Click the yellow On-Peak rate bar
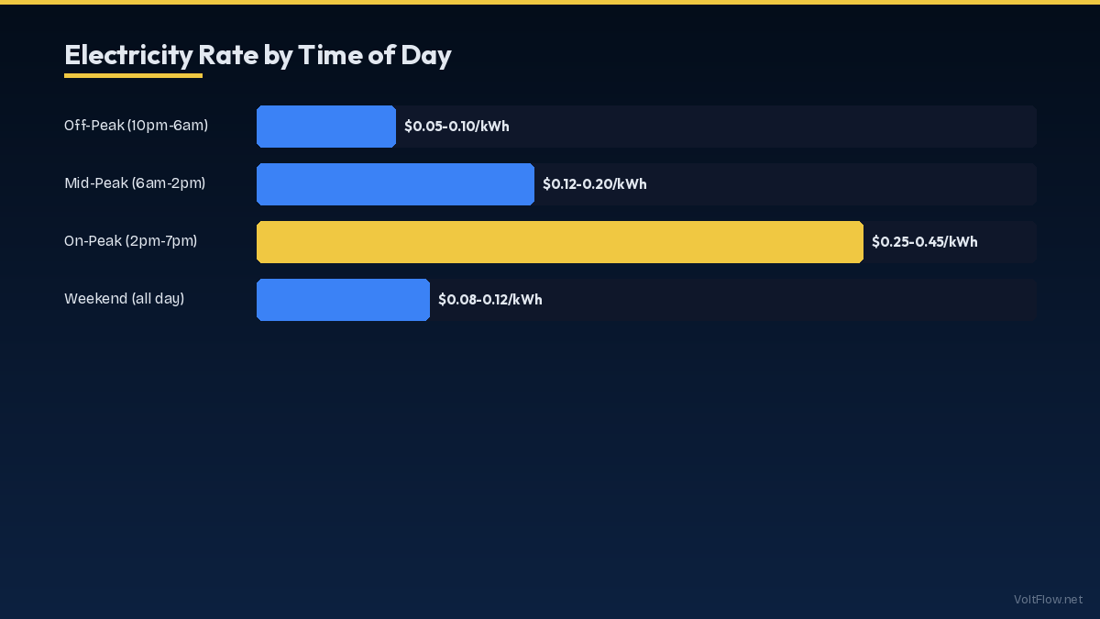The width and height of the screenshot is (1100, 619). [x=559, y=242]
